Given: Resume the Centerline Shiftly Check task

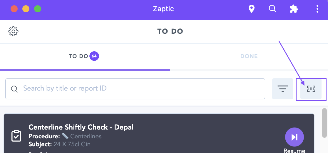Looking at the screenshot, I should pos(294,137).
